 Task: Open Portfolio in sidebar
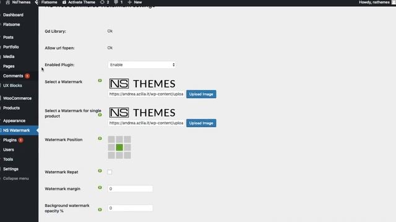[x=11, y=47]
